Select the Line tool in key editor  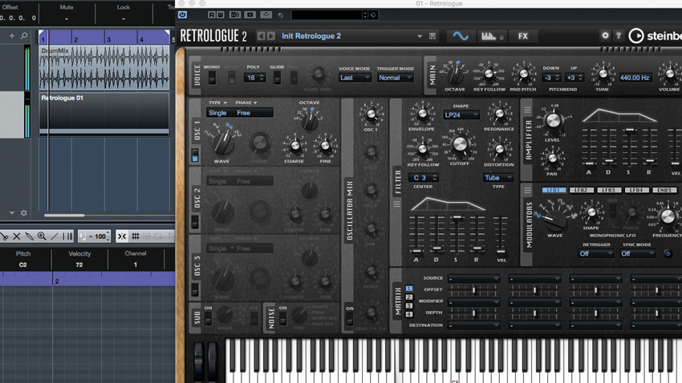pyautogui.click(x=55, y=236)
